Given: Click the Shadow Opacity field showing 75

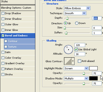Looking at the screenshot, I should click(x=97, y=83).
